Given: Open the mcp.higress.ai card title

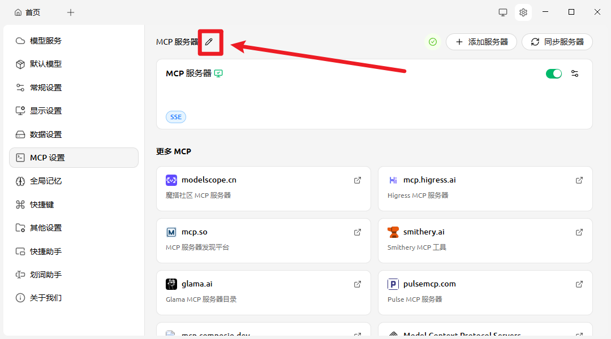Looking at the screenshot, I should [429, 180].
